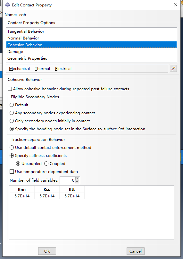Screen dimensions: 183x259
Task: Select Damage option in list
Action: [92, 52]
